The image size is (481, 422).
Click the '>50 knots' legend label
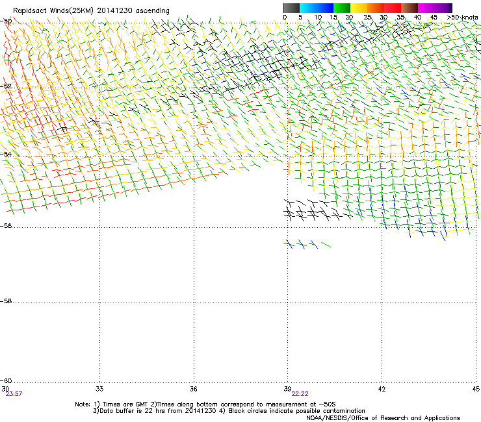pyautogui.click(x=462, y=18)
